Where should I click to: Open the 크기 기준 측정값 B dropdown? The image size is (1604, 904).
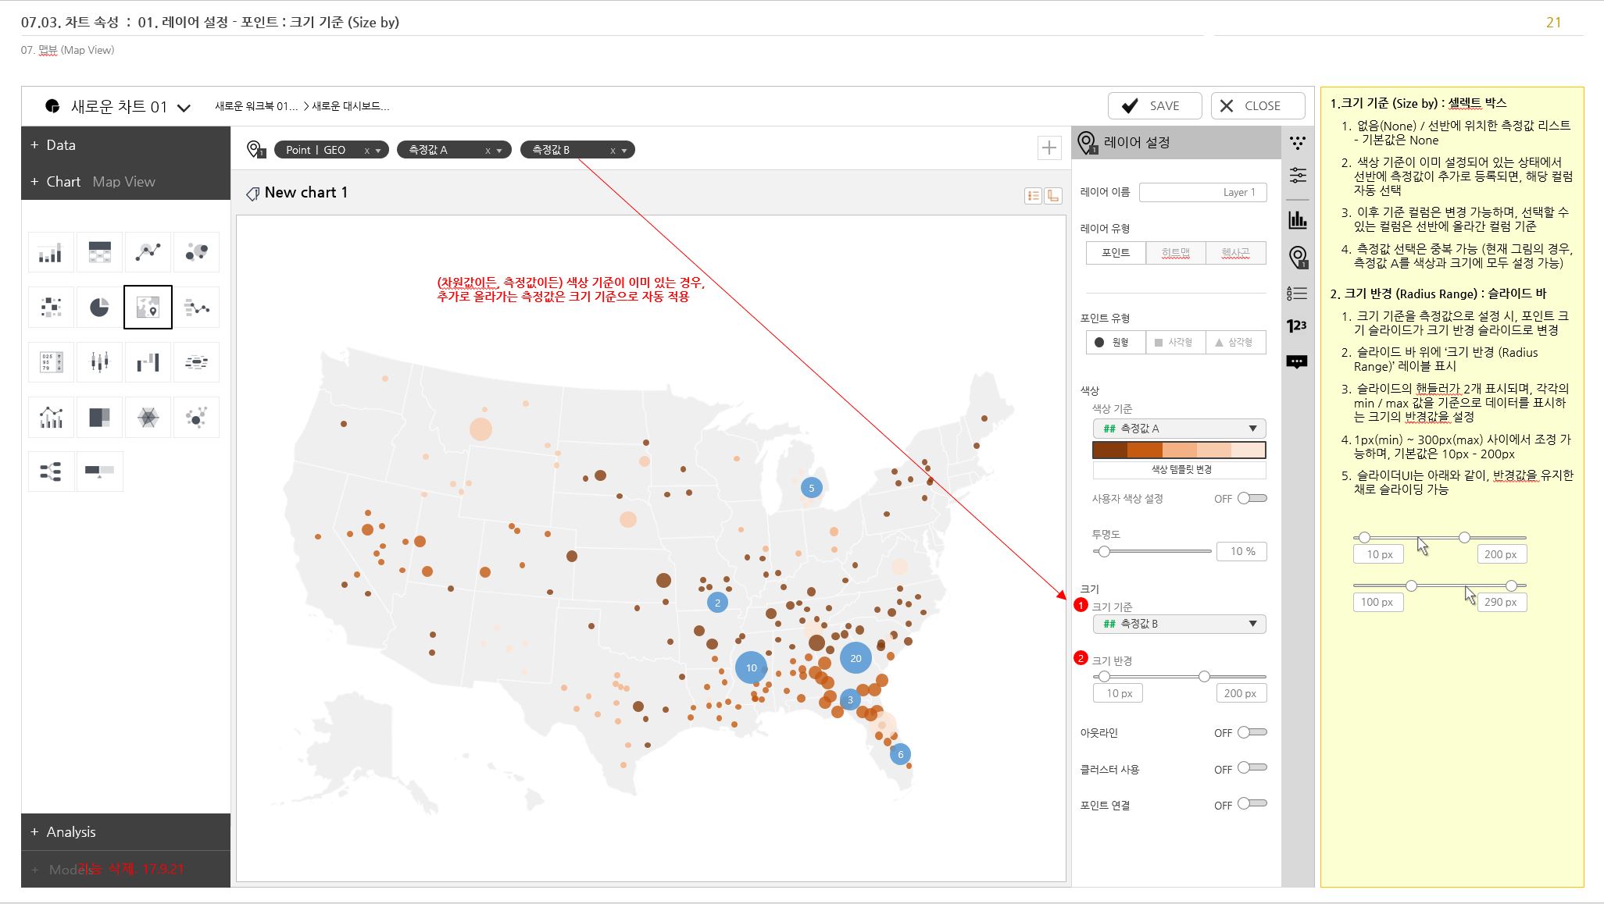[x=1179, y=624]
